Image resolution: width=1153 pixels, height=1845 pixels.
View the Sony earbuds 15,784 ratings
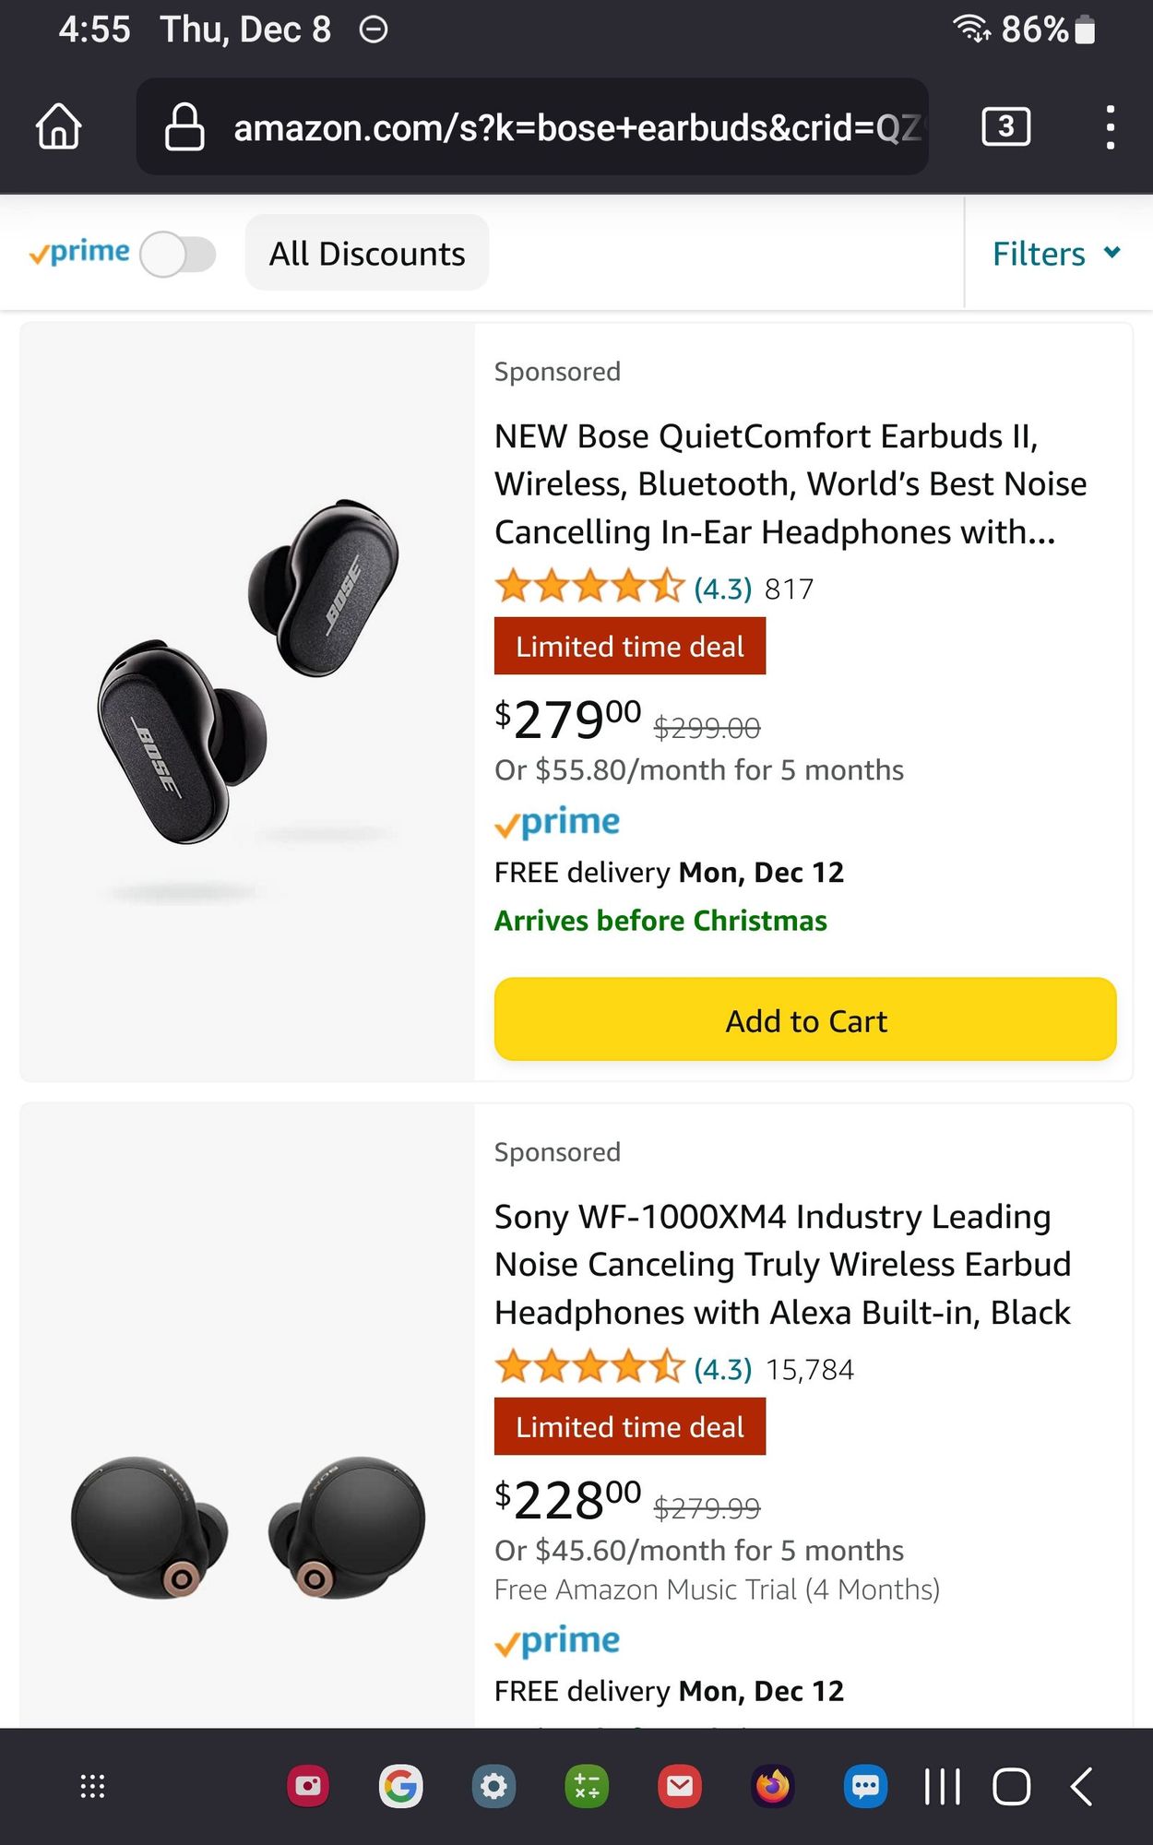point(810,1370)
